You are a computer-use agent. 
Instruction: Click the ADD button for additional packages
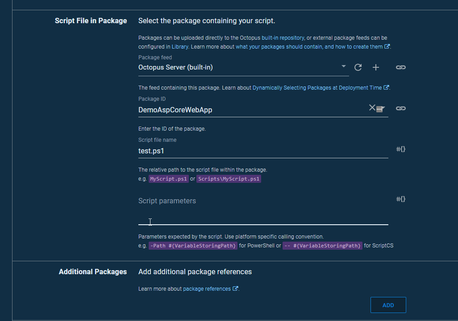(387, 305)
